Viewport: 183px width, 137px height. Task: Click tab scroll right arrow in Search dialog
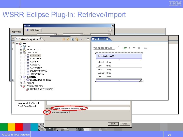(x=112, y=30)
